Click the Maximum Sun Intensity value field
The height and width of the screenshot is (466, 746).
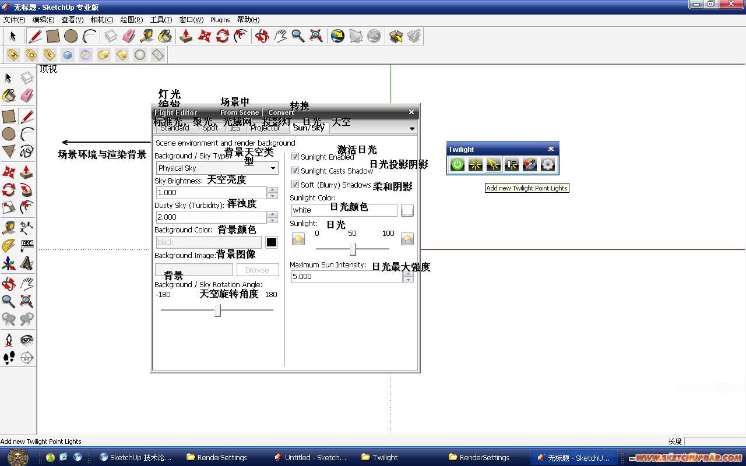tap(346, 276)
